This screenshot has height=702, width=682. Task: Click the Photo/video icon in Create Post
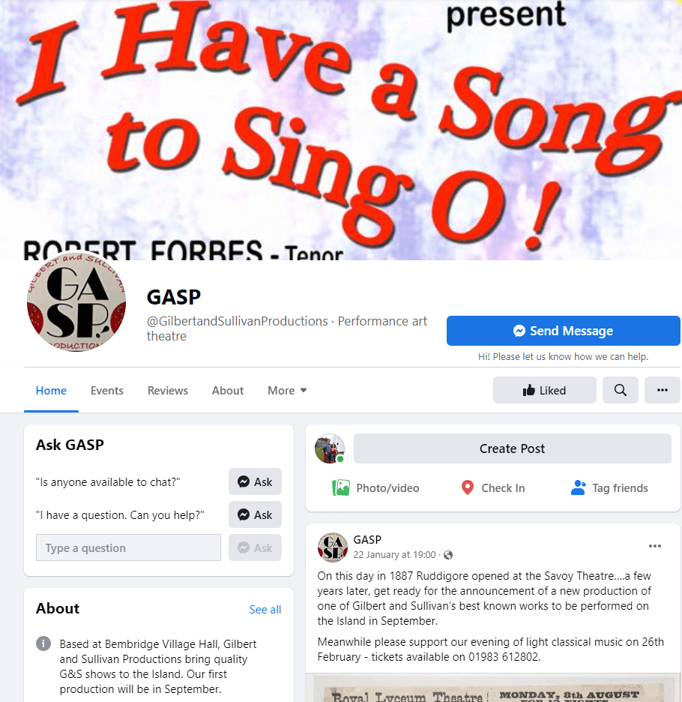[x=341, y=487]
